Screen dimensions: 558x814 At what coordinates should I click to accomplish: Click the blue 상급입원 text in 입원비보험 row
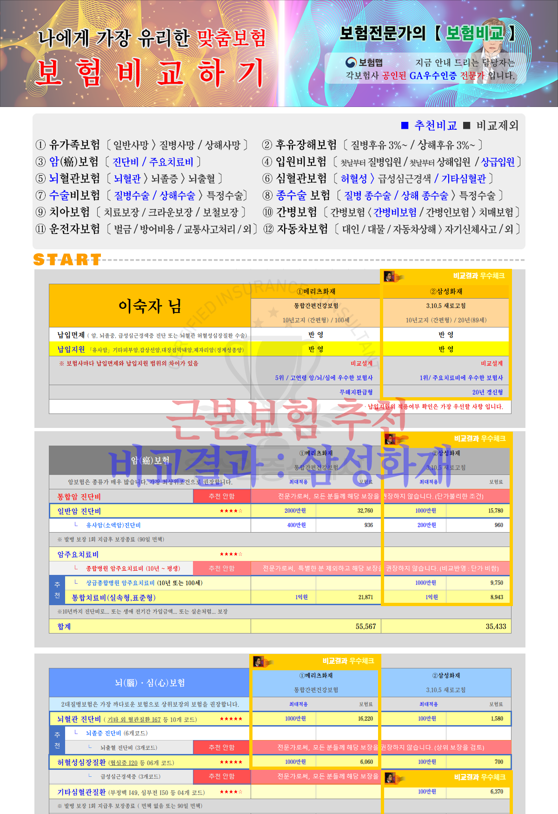coord(498,162)
